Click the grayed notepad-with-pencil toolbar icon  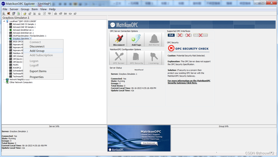[44, 13]
